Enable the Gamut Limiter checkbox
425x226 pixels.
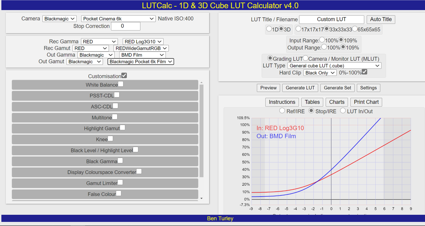[120, 182]
